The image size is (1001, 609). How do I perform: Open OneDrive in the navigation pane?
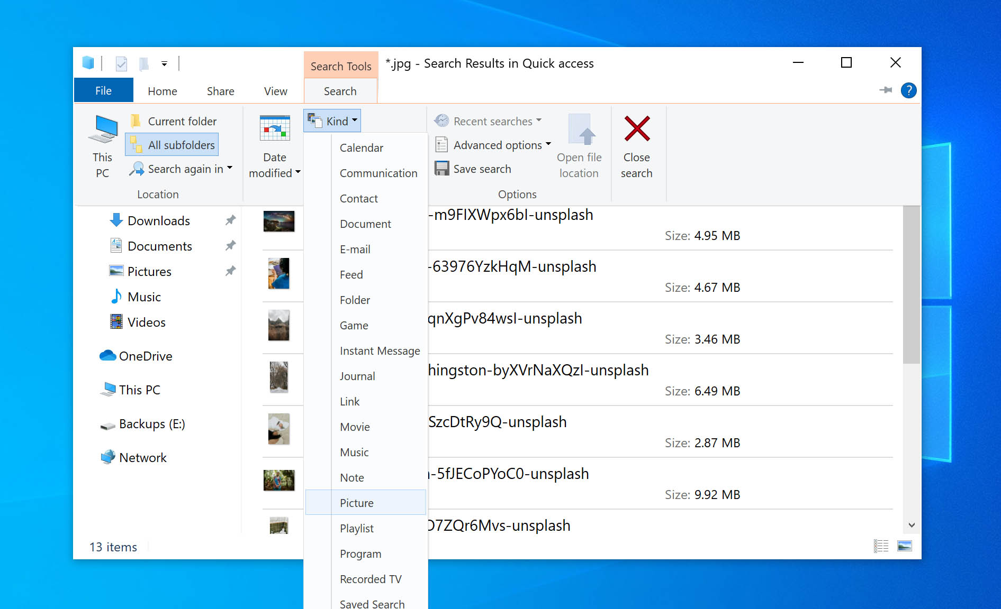click(x=136, y=356)
